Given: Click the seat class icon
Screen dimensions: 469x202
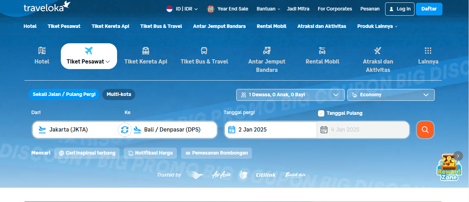Looking at the screenshot, I should 355,95.
